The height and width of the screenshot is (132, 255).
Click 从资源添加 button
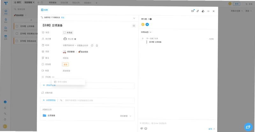click(49, 100)
